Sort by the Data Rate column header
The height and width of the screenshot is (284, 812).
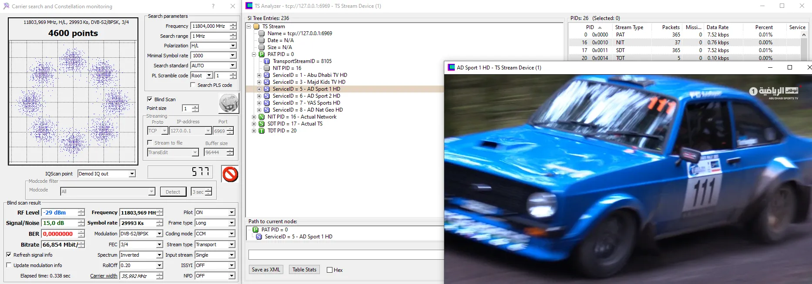(717, 27)
